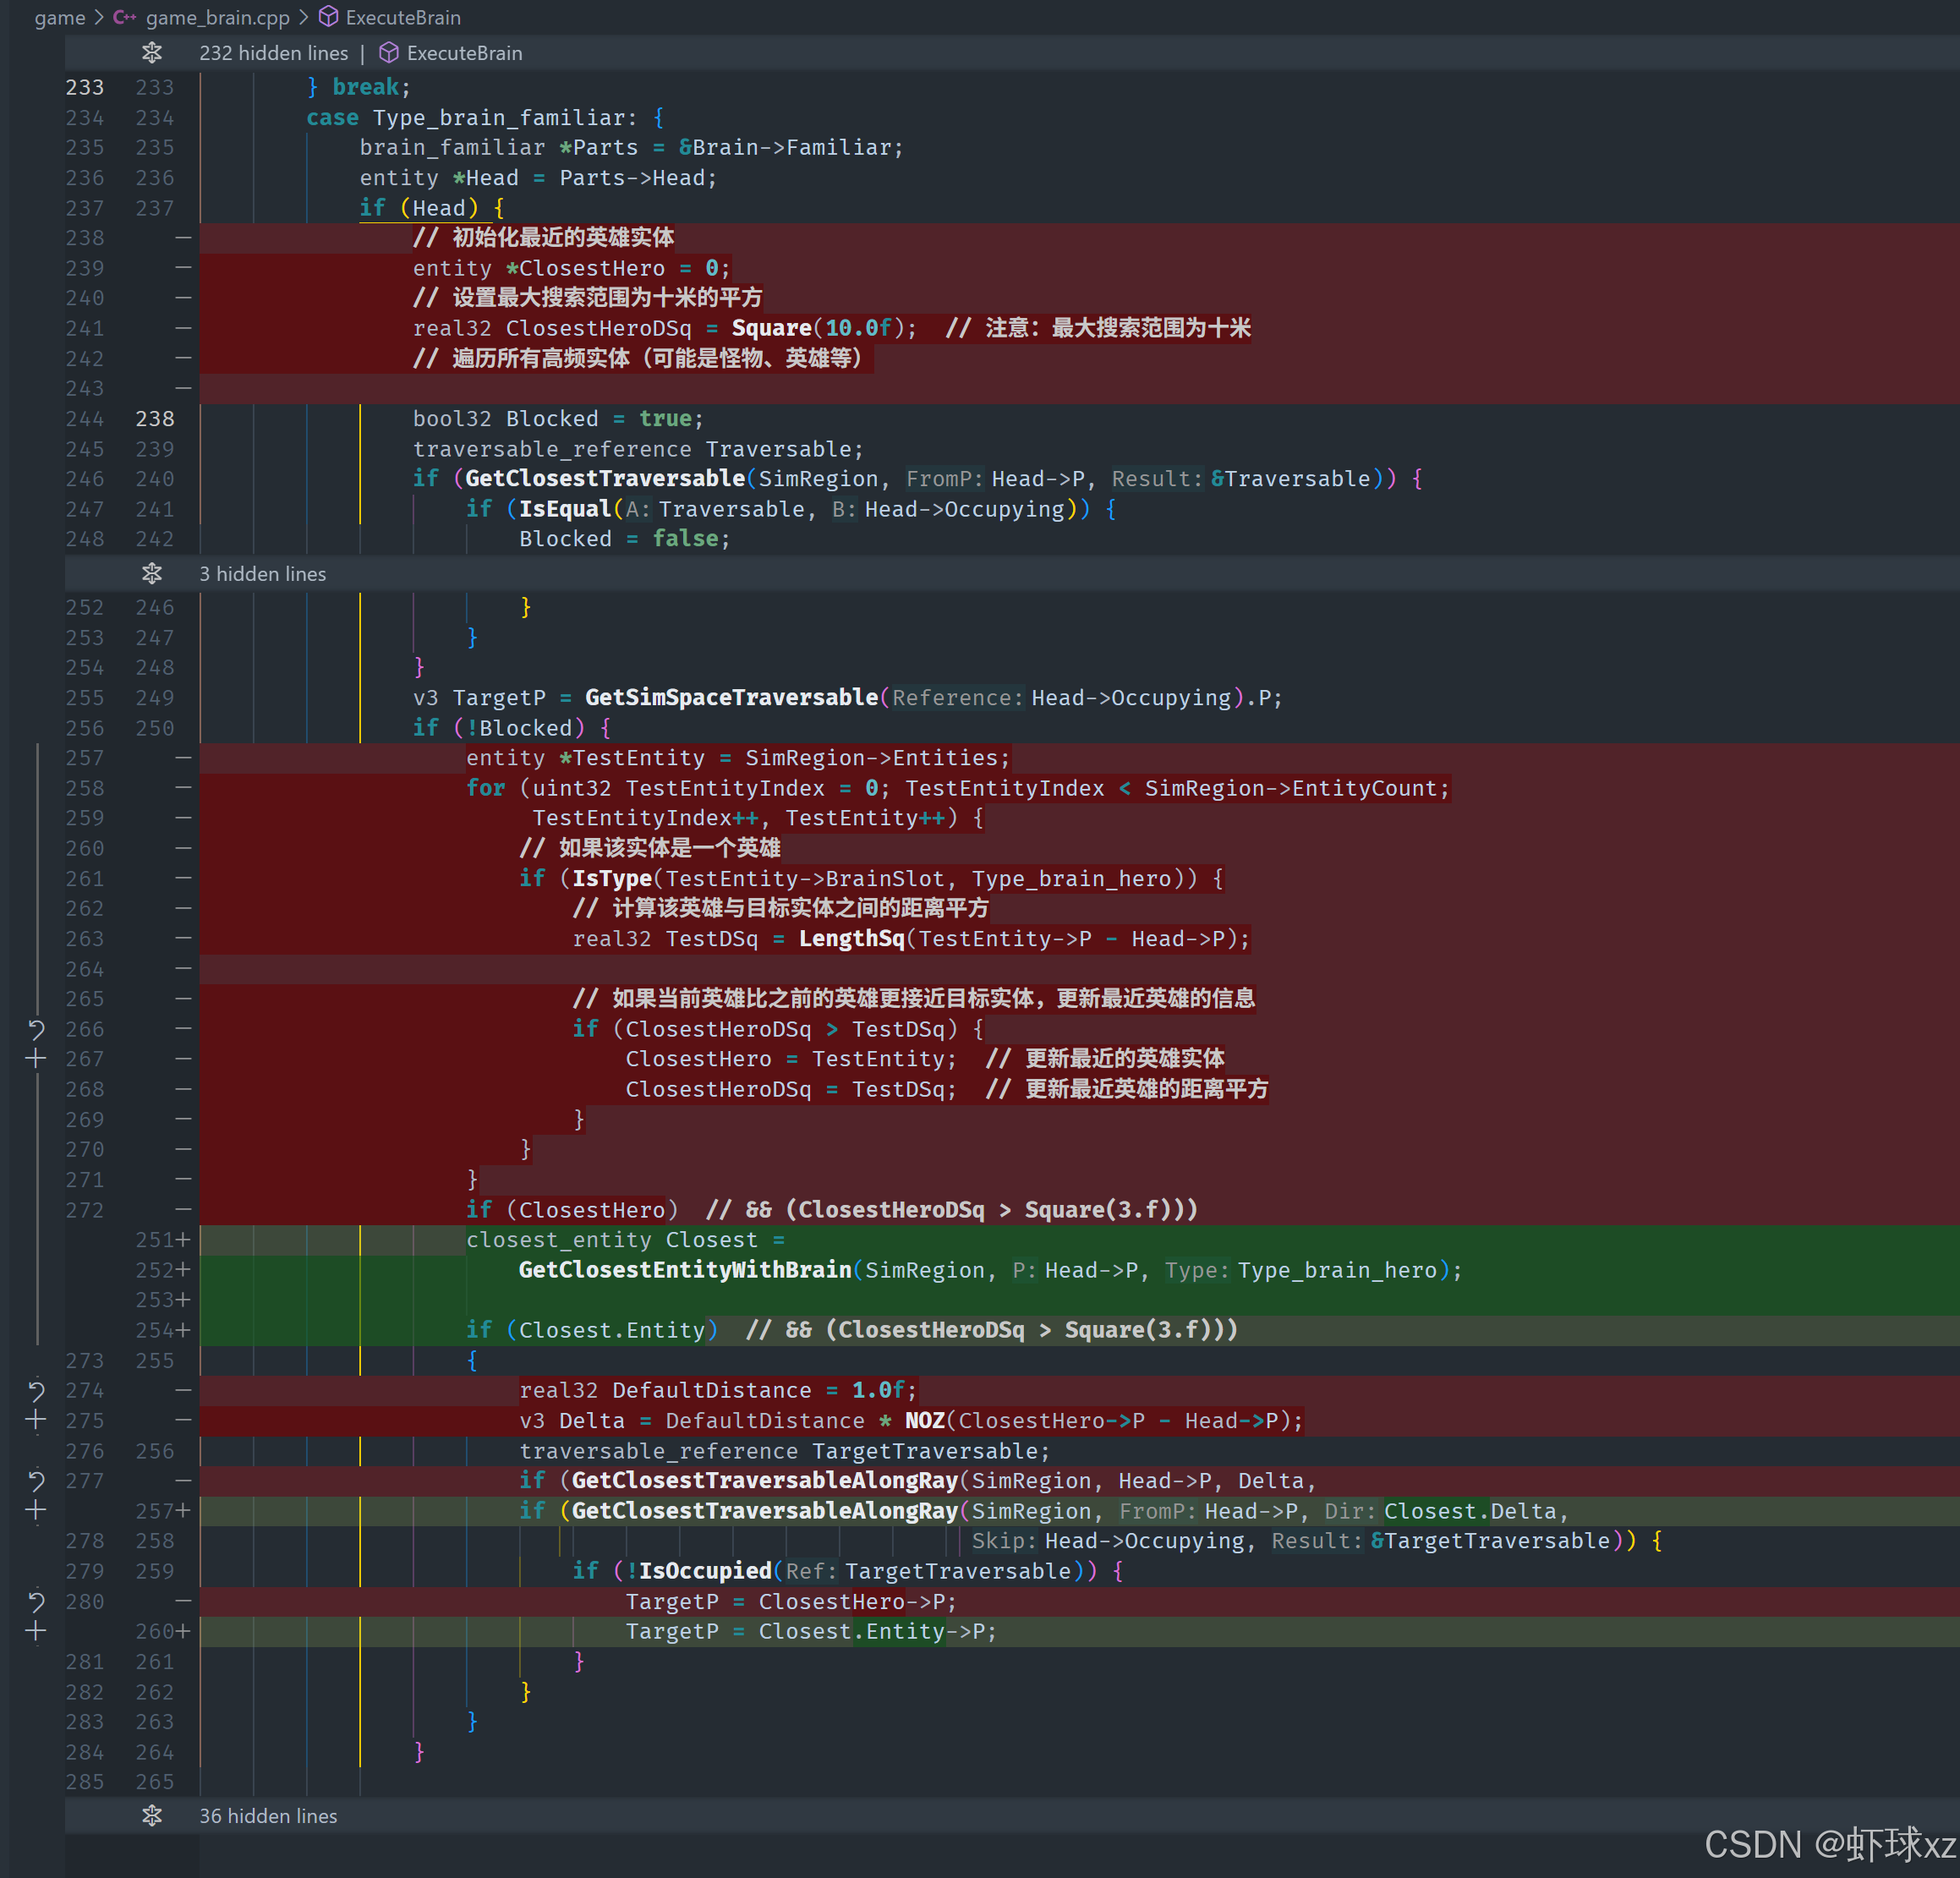This screenshot has width=1960, height=1878.
Task: Click the game_brain.cpp breadcrumb item
Action: coord(217,17)
